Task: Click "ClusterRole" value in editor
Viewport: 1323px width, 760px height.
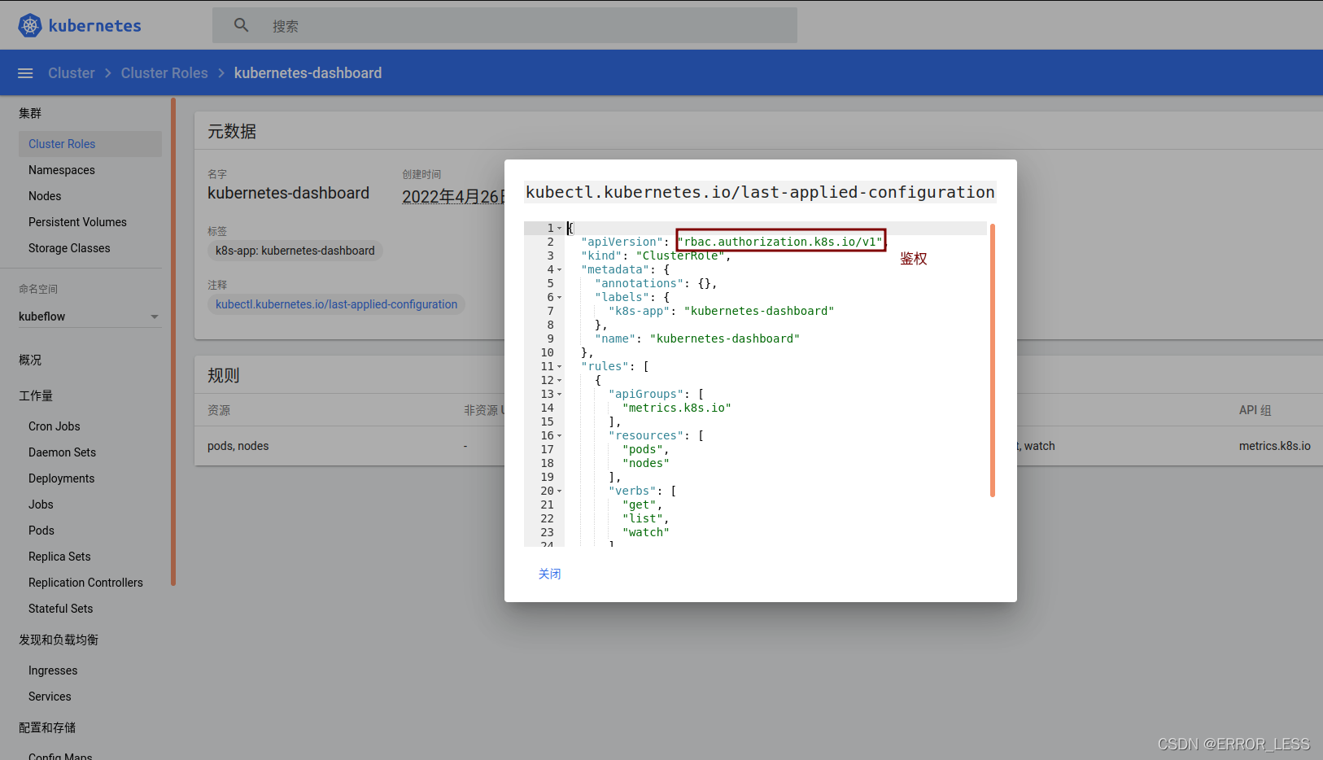Action: pyautogui.click(x=680, y=256)
